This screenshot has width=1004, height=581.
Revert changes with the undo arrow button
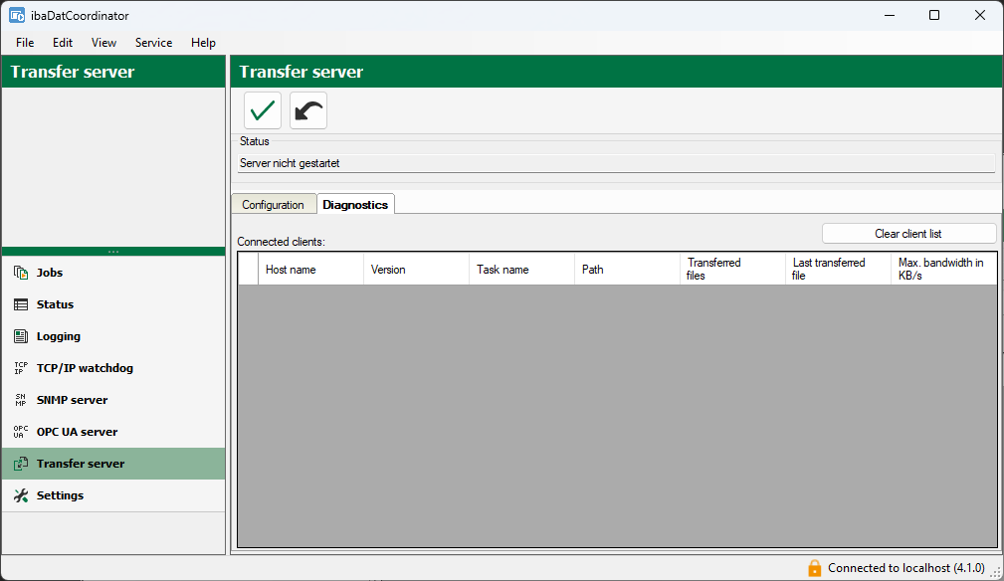[x=308, y=110]
